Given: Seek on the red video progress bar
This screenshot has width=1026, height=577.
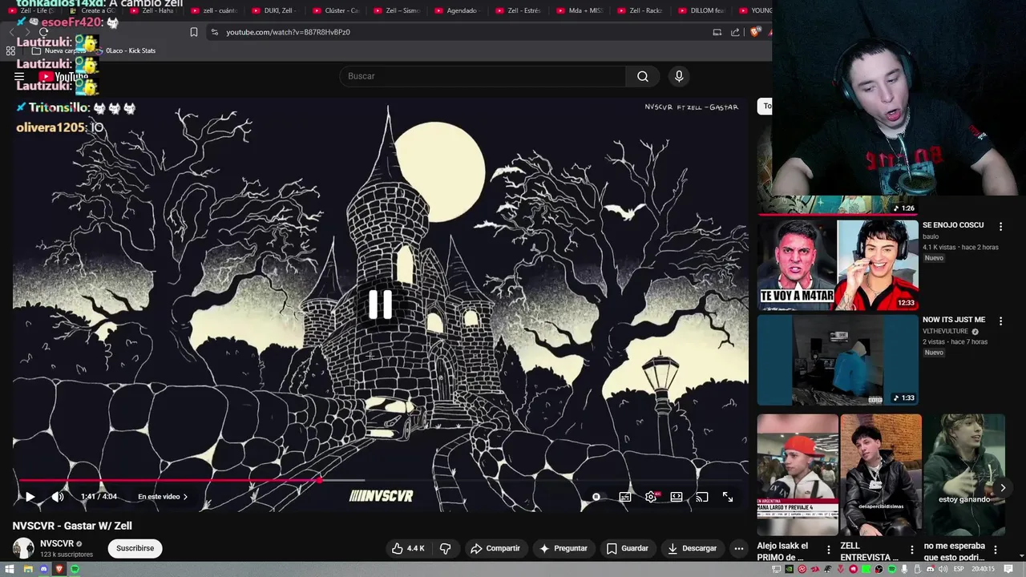Looking at the screenshot, I should [x=381, y=481].
